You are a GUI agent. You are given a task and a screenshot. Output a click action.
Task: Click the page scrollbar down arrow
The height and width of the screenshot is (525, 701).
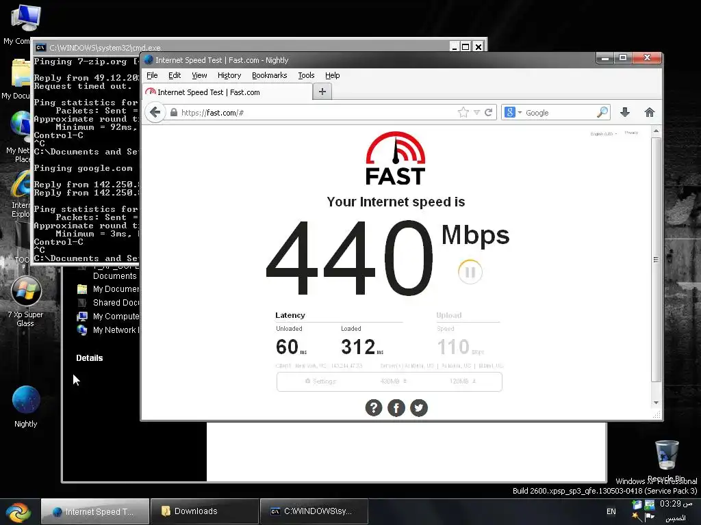[x=656, y=403]
